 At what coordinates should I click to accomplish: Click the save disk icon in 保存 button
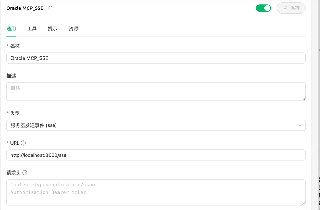click(285, 8)
